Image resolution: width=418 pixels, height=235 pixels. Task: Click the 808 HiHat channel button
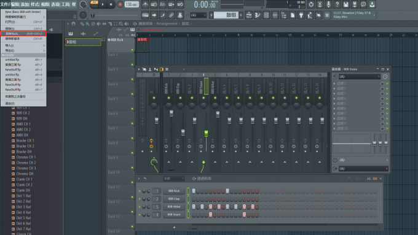pos(174,207)
